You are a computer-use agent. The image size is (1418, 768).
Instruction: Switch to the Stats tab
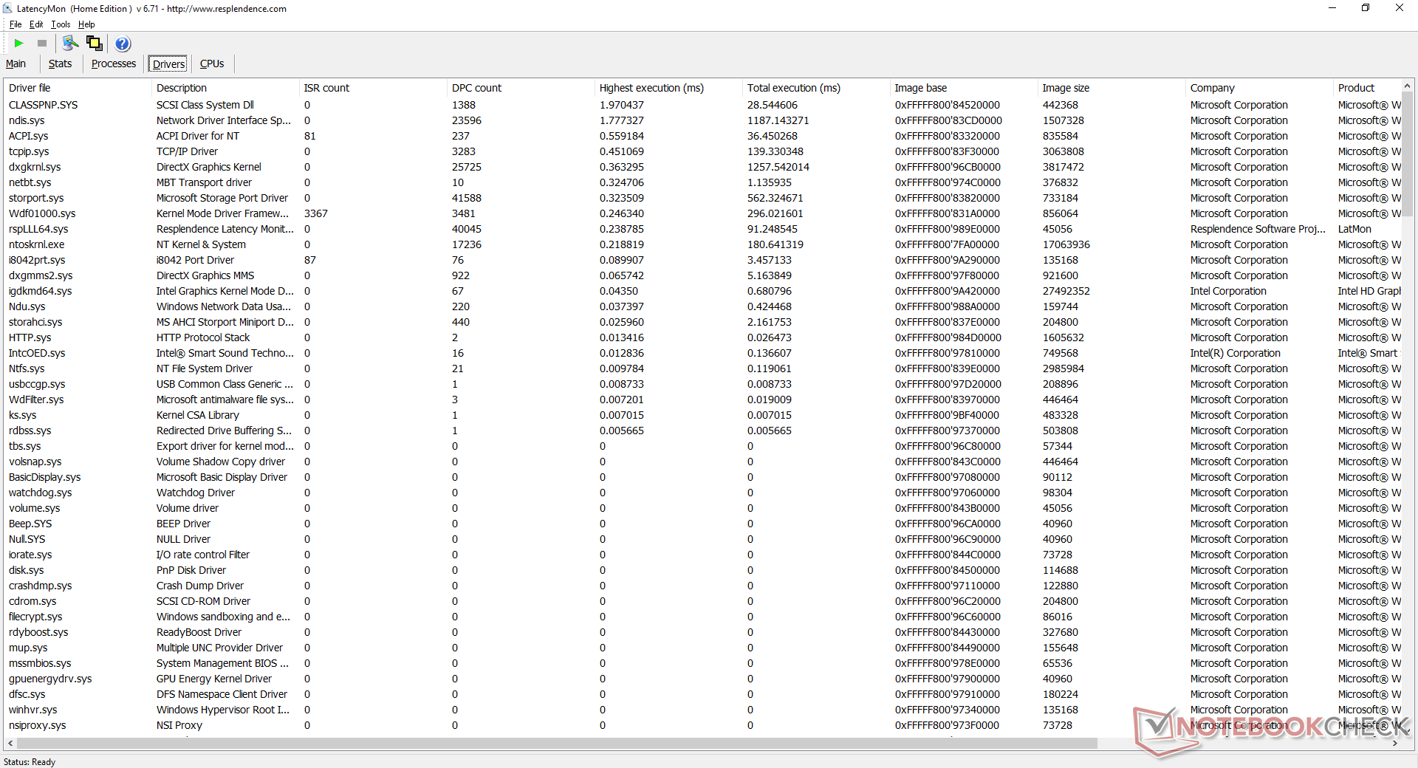tap(61, 64)
